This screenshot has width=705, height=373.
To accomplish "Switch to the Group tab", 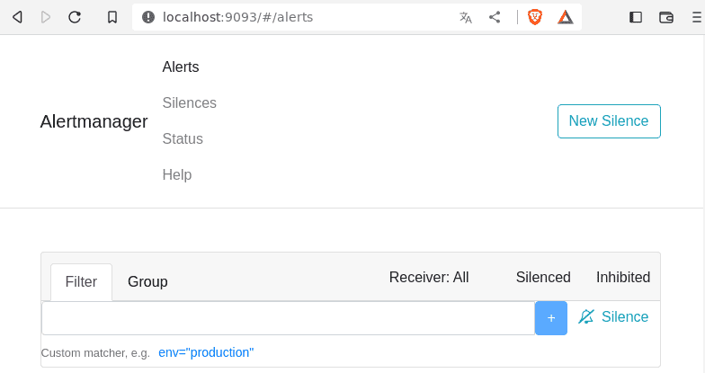I will pyautogui.click(x=147, y=282).
